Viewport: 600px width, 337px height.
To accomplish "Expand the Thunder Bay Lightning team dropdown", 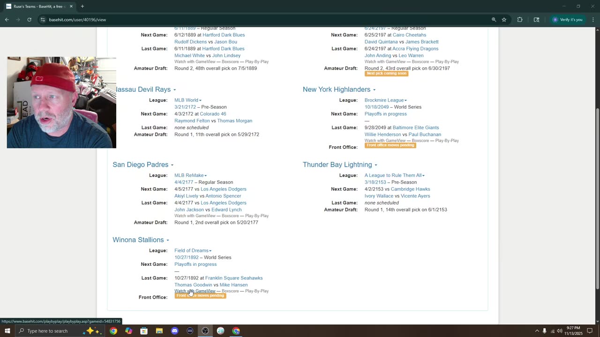I will click(x=375, y=165).
